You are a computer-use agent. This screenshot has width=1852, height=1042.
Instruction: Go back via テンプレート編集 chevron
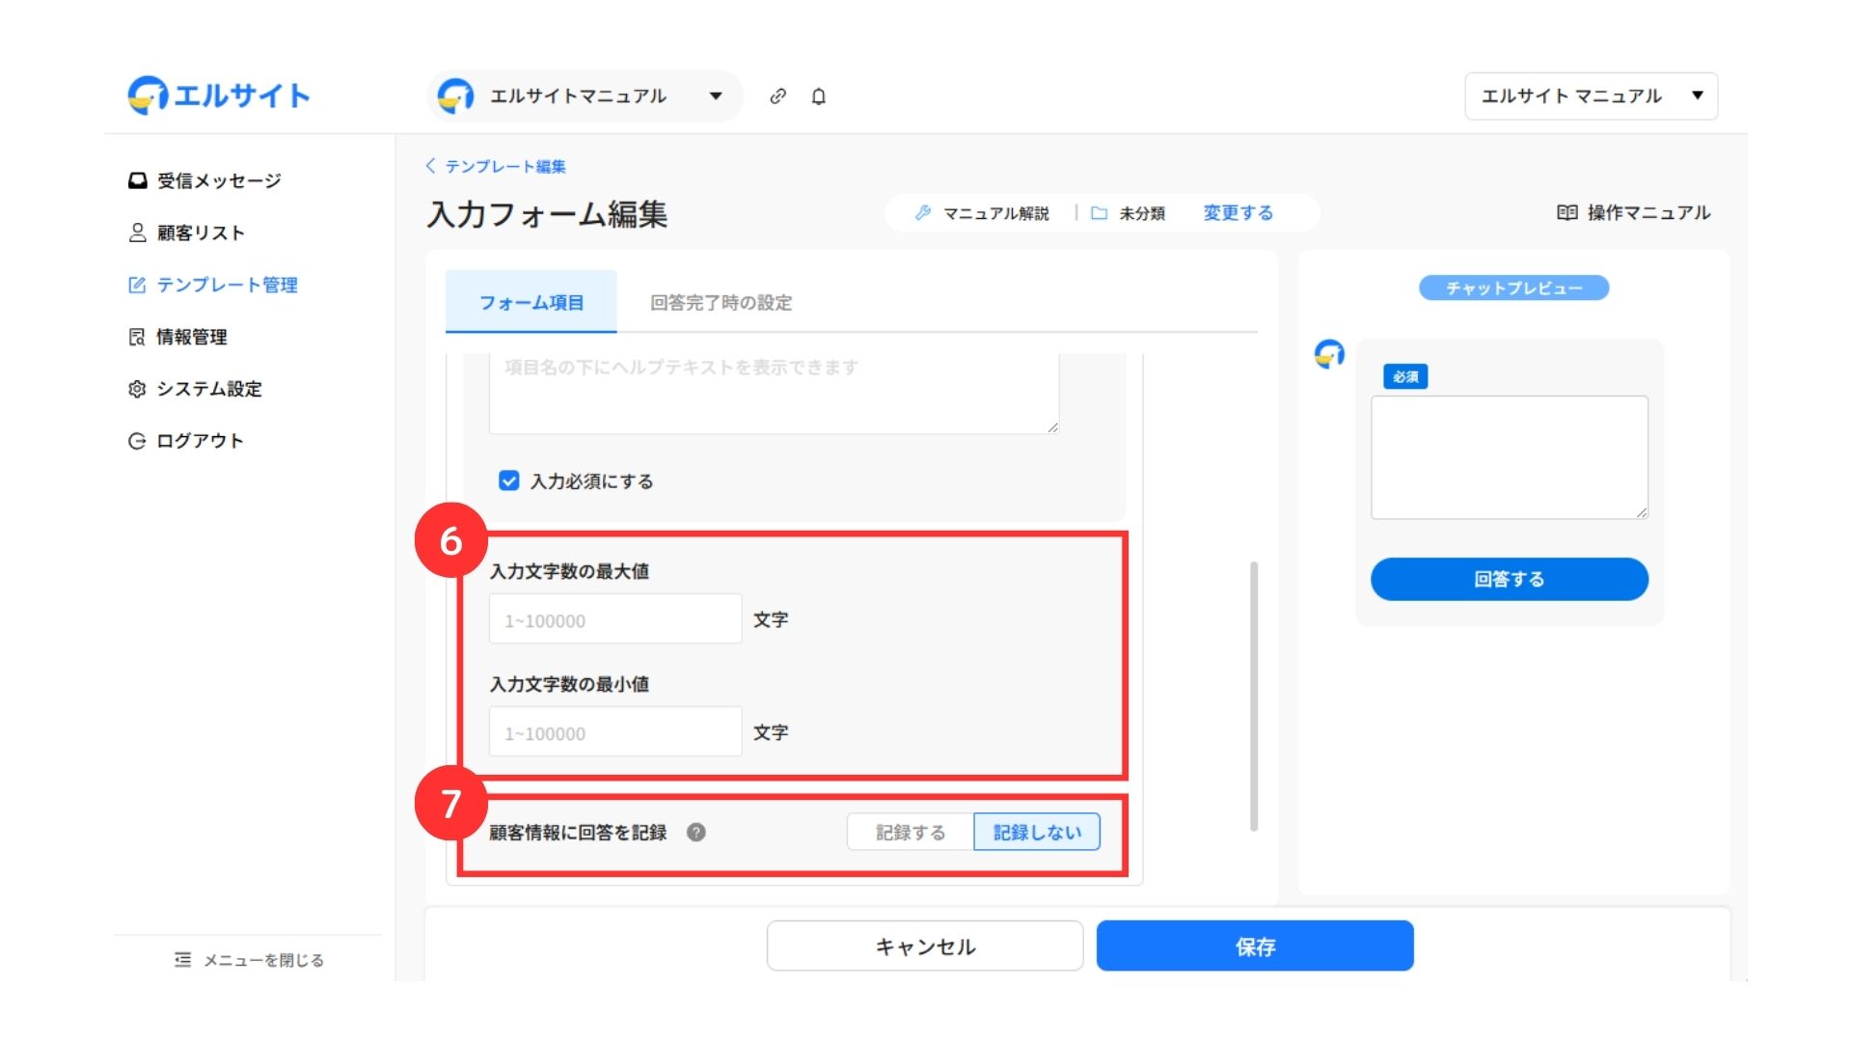click(x=431, y=166)
